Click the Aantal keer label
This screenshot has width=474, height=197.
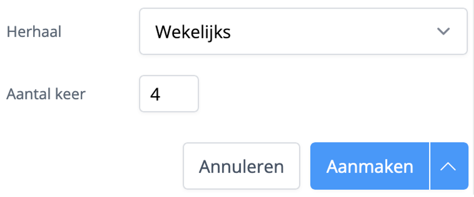point(46,94)
